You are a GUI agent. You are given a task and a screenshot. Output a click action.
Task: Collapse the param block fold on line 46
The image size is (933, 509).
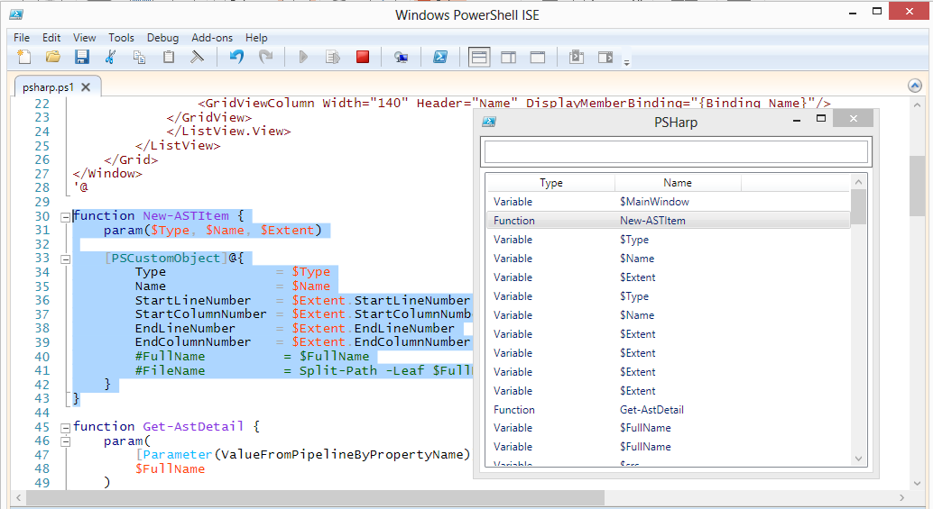(x=66, y=442)
